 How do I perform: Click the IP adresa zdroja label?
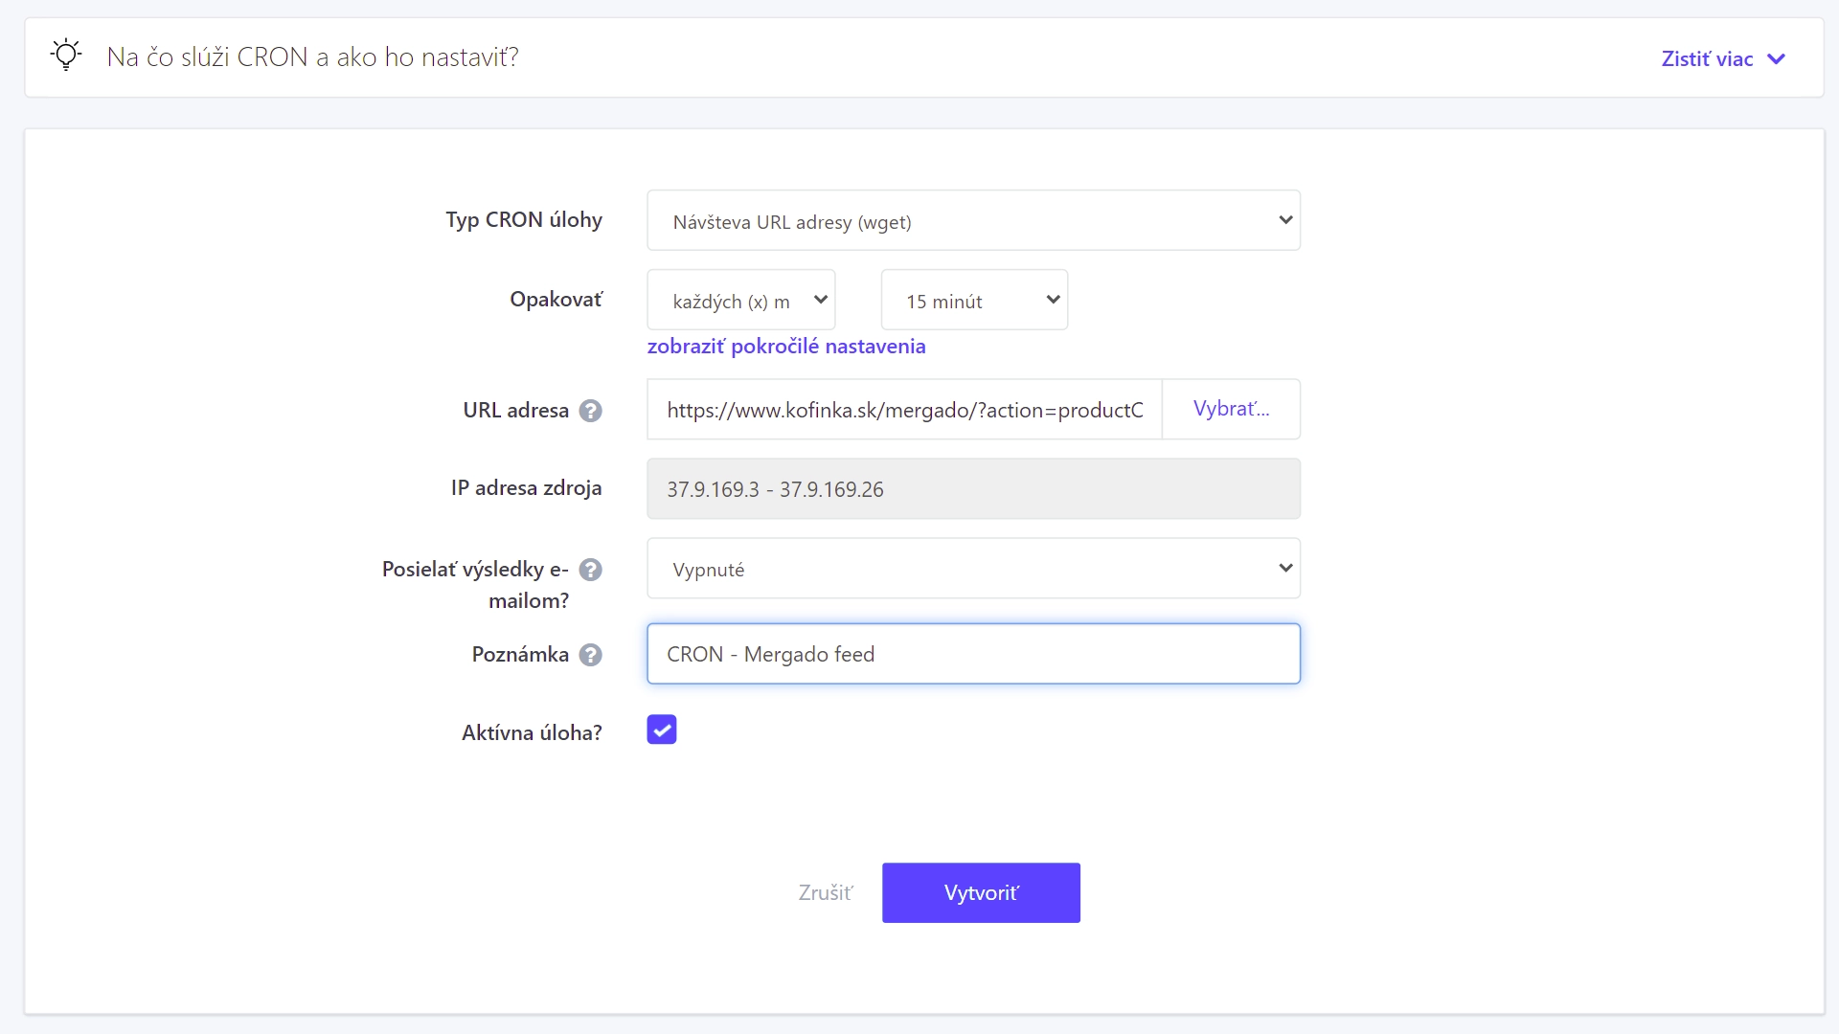tap(526, 488)
